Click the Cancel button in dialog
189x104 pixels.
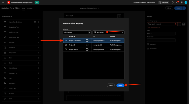[x=111, y=85]
